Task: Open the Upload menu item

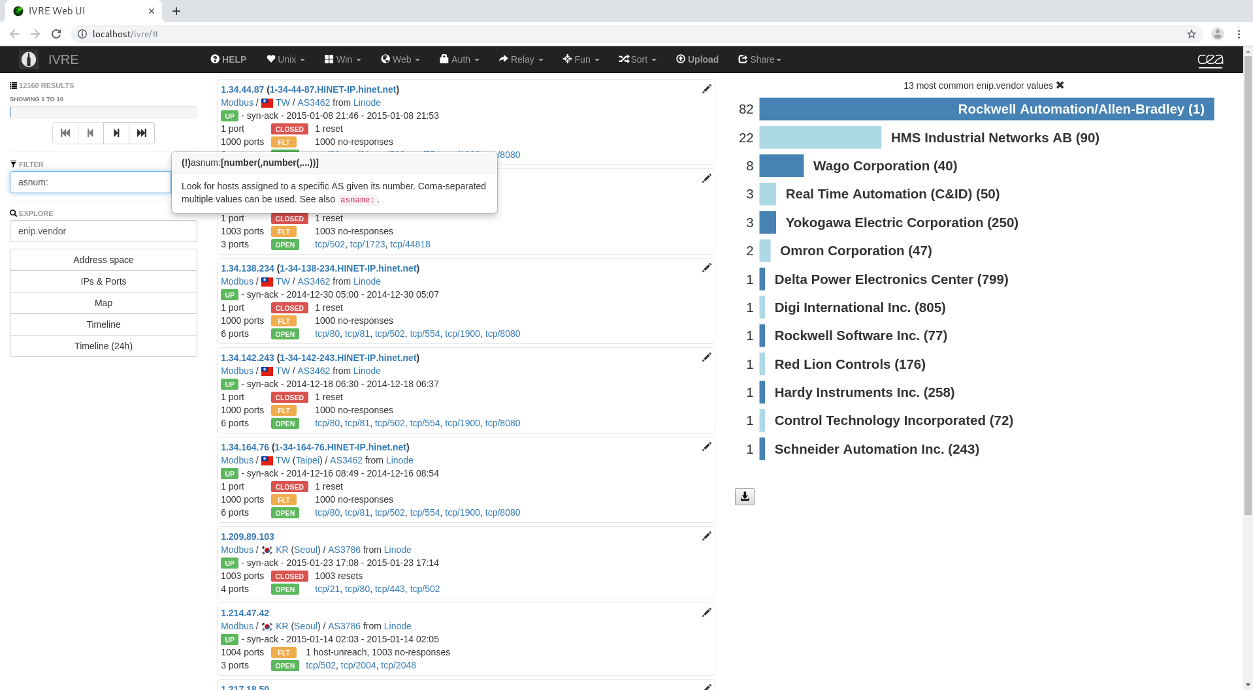Action: click(697, 59)
